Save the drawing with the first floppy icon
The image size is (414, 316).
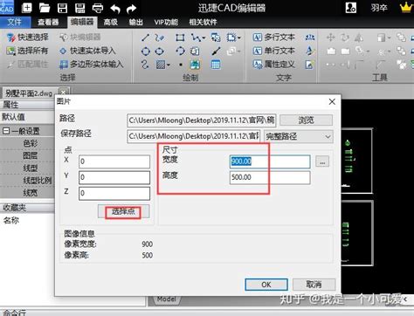click(x=62, y=8)
